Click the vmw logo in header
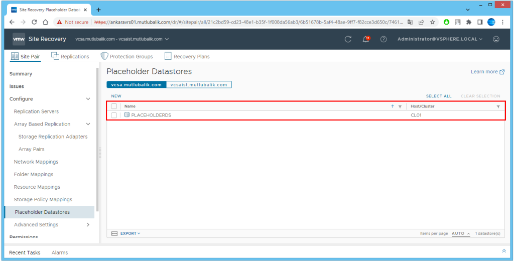The image size is (514, 261). click(x=19, y=39)
